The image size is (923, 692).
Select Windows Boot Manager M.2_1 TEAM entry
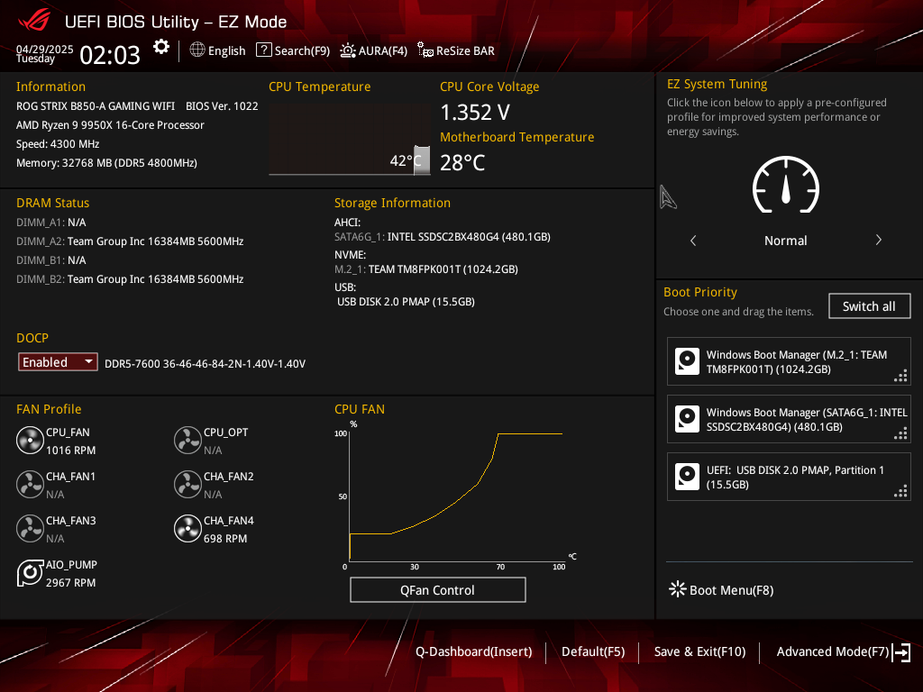(789, 362)
